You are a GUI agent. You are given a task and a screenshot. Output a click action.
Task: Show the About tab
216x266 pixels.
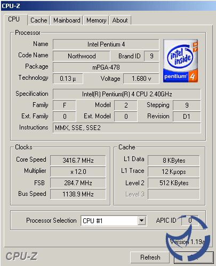(120, 20)
